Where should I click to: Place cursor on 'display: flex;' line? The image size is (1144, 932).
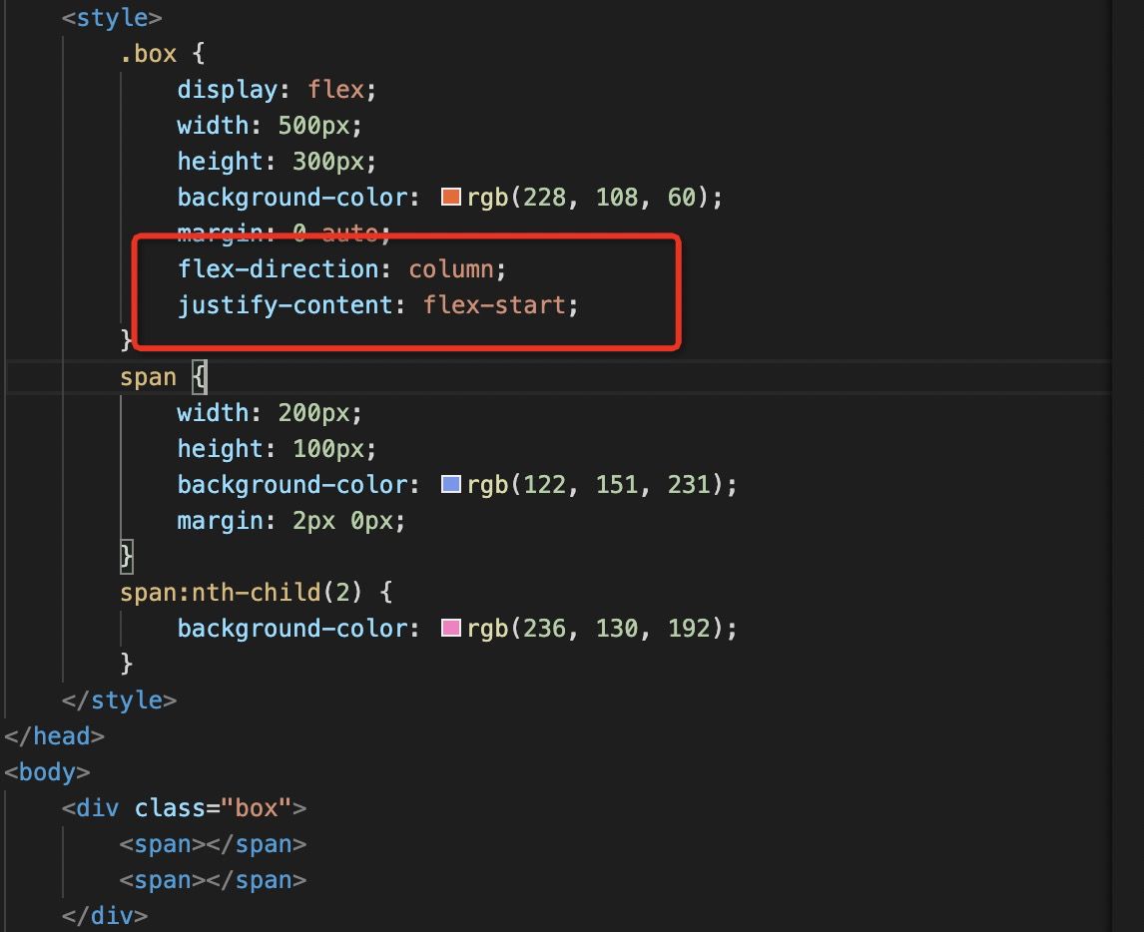(x=277, y=90)
